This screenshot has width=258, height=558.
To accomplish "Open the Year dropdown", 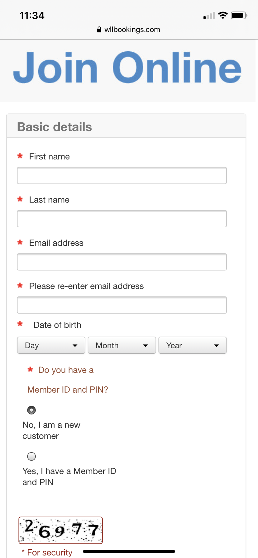I will [x=193, y=345].
